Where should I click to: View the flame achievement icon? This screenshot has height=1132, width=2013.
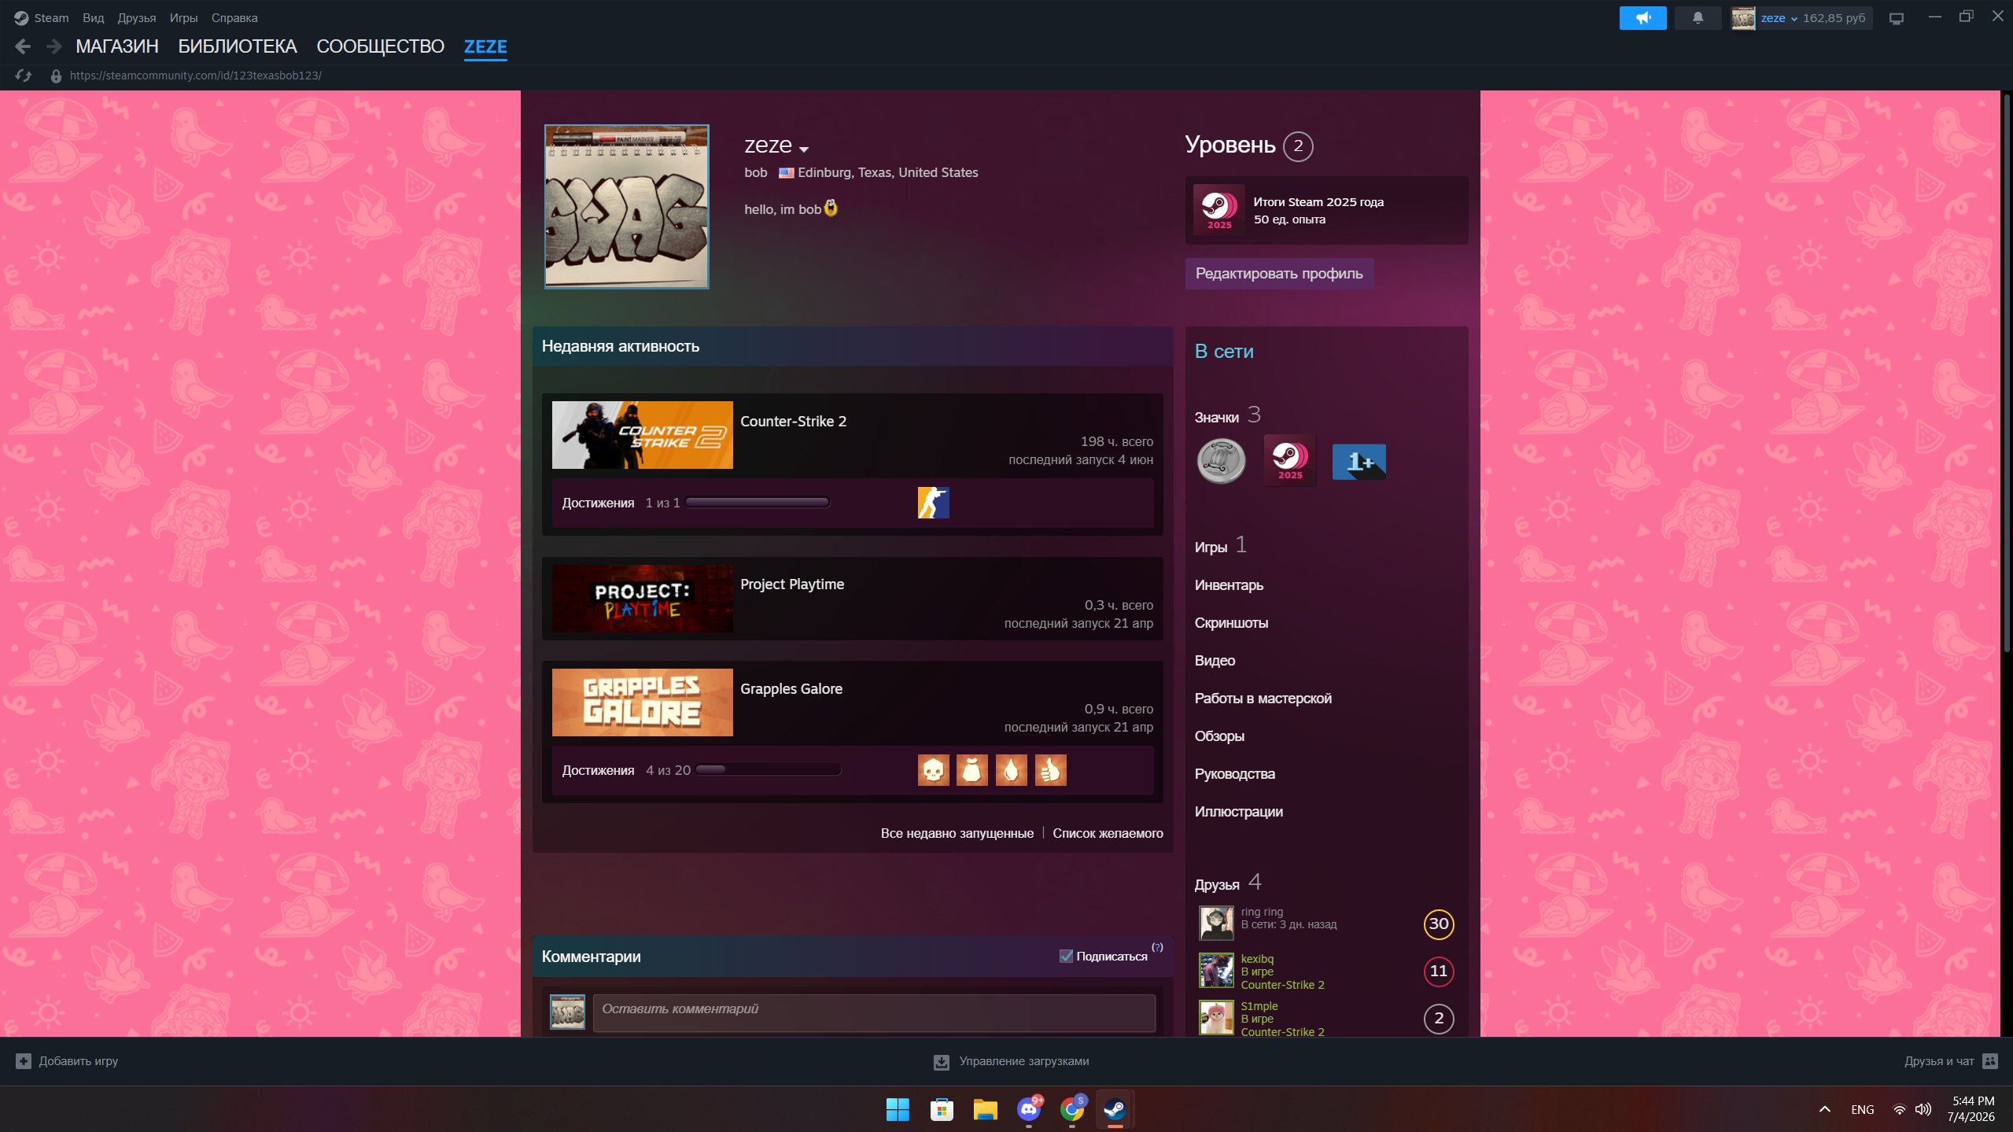(x=1012, y=770)
